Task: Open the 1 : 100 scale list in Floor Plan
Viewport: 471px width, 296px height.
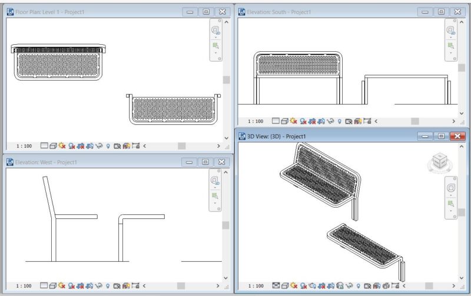Action: tap(24, 146)
